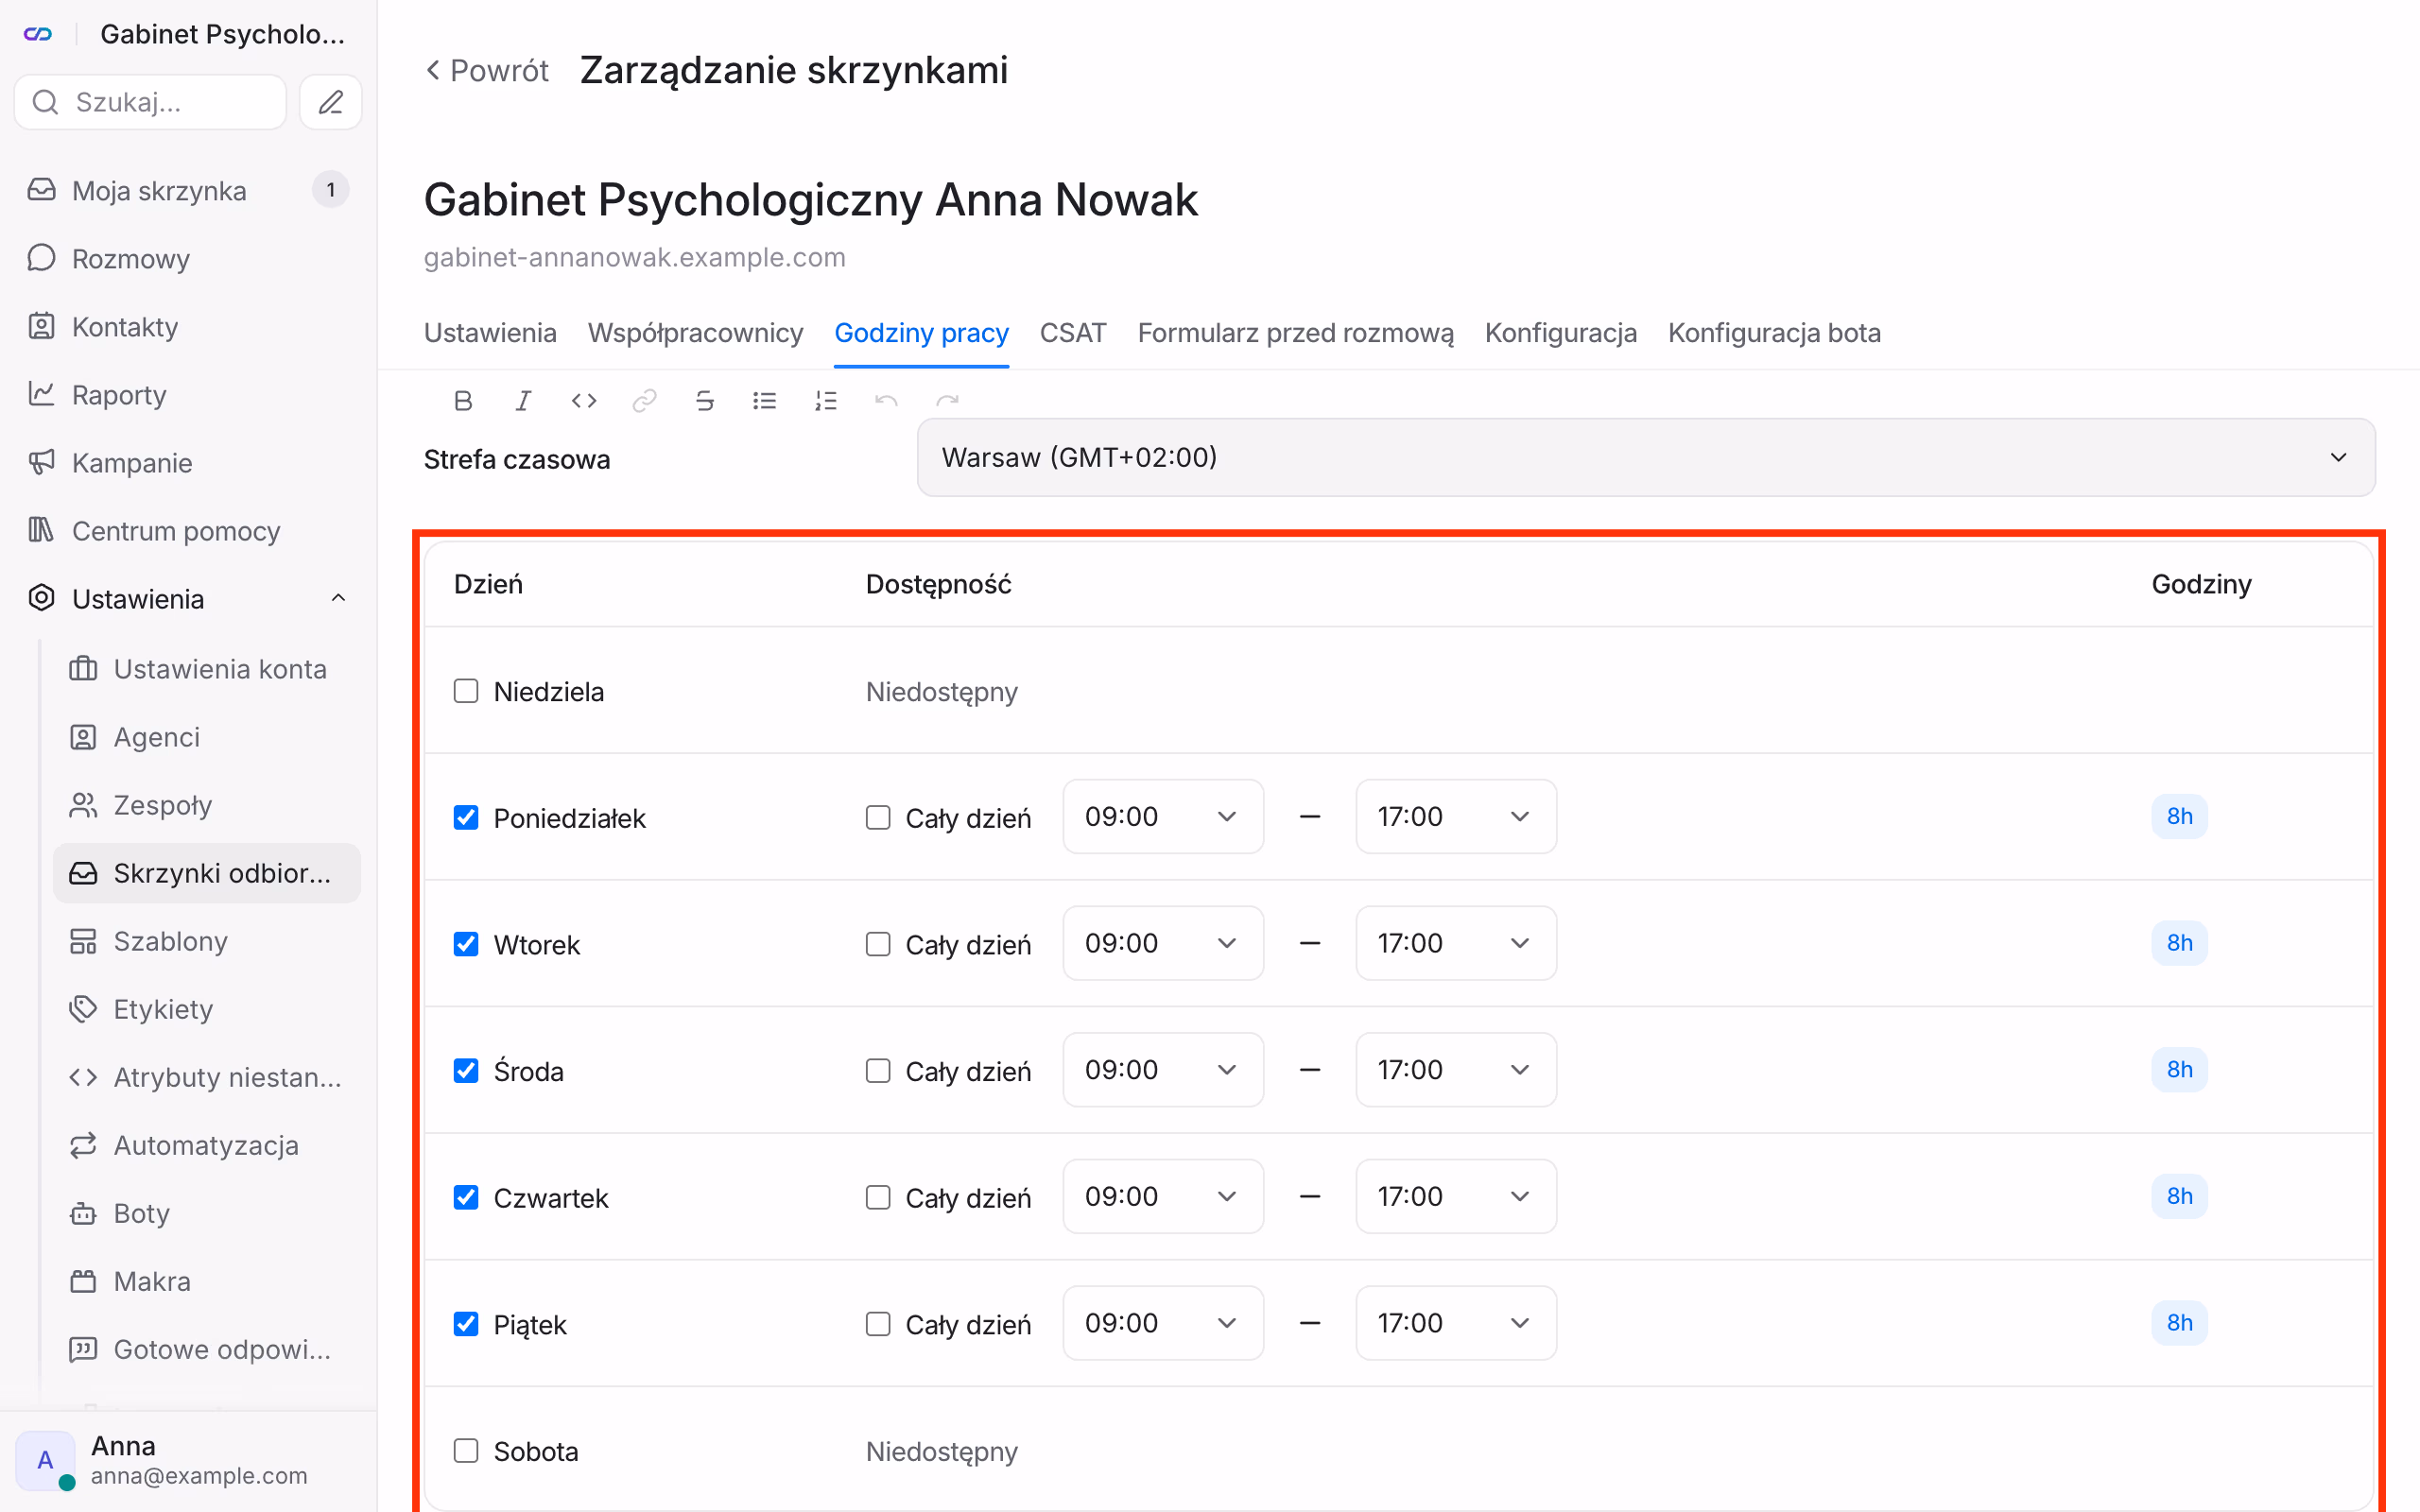Viewport: 2420px width, 1512px height.
Task: Open Automatyzacja settings page
Action: pos(207,1145)
